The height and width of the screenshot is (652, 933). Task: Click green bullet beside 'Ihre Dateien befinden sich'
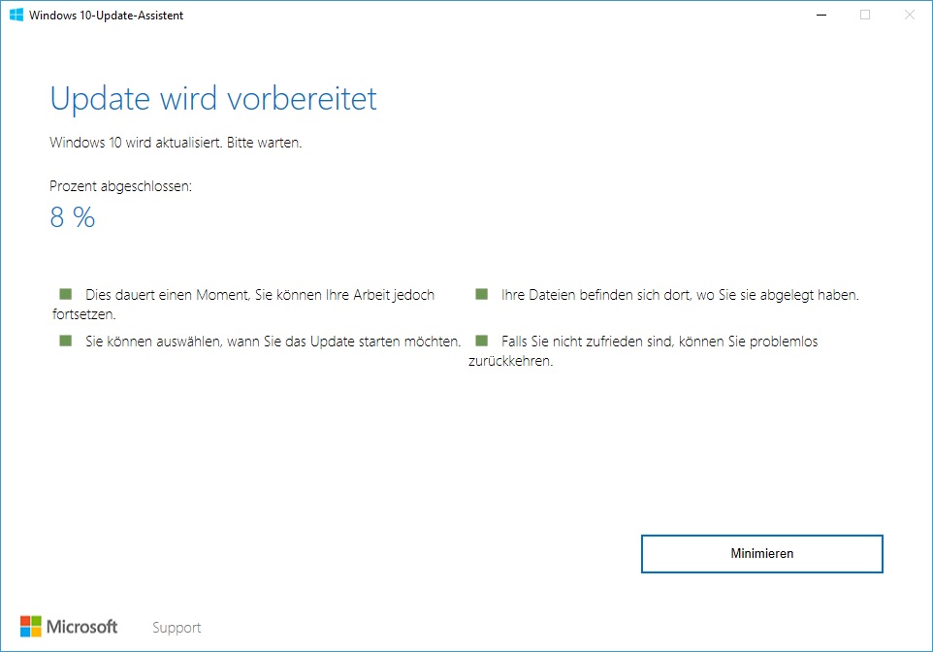pos(481,294)
